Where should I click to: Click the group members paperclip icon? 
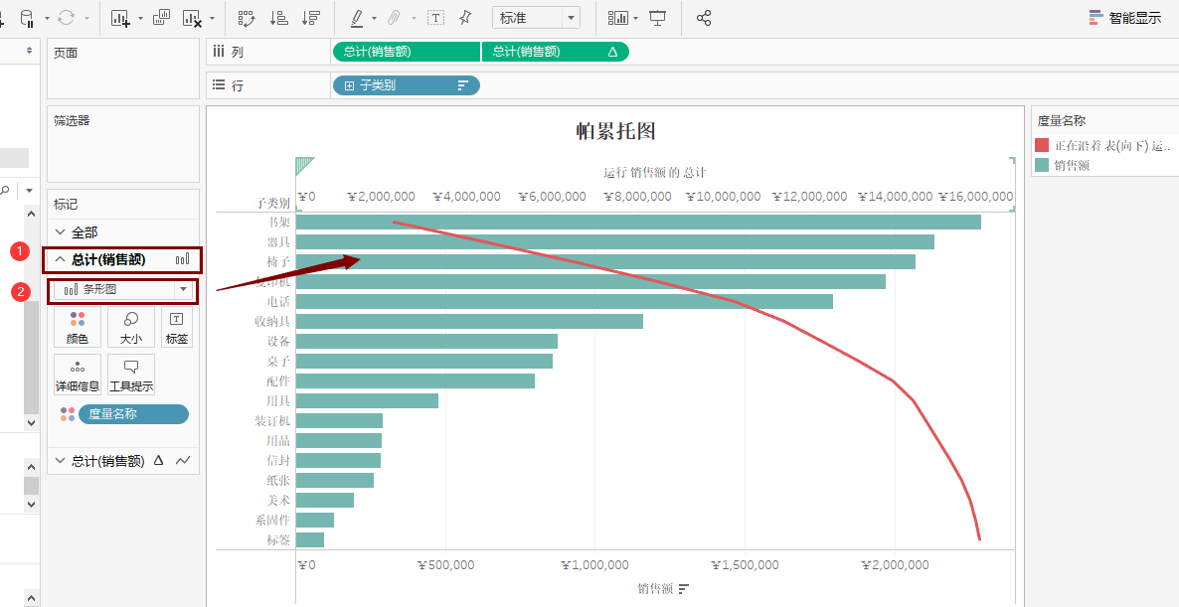[x=395, y=18]
